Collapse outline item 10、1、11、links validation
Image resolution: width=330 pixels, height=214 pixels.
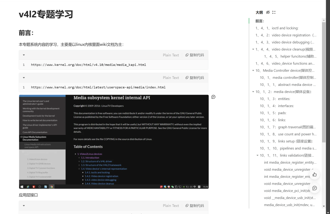pos(257,155)
